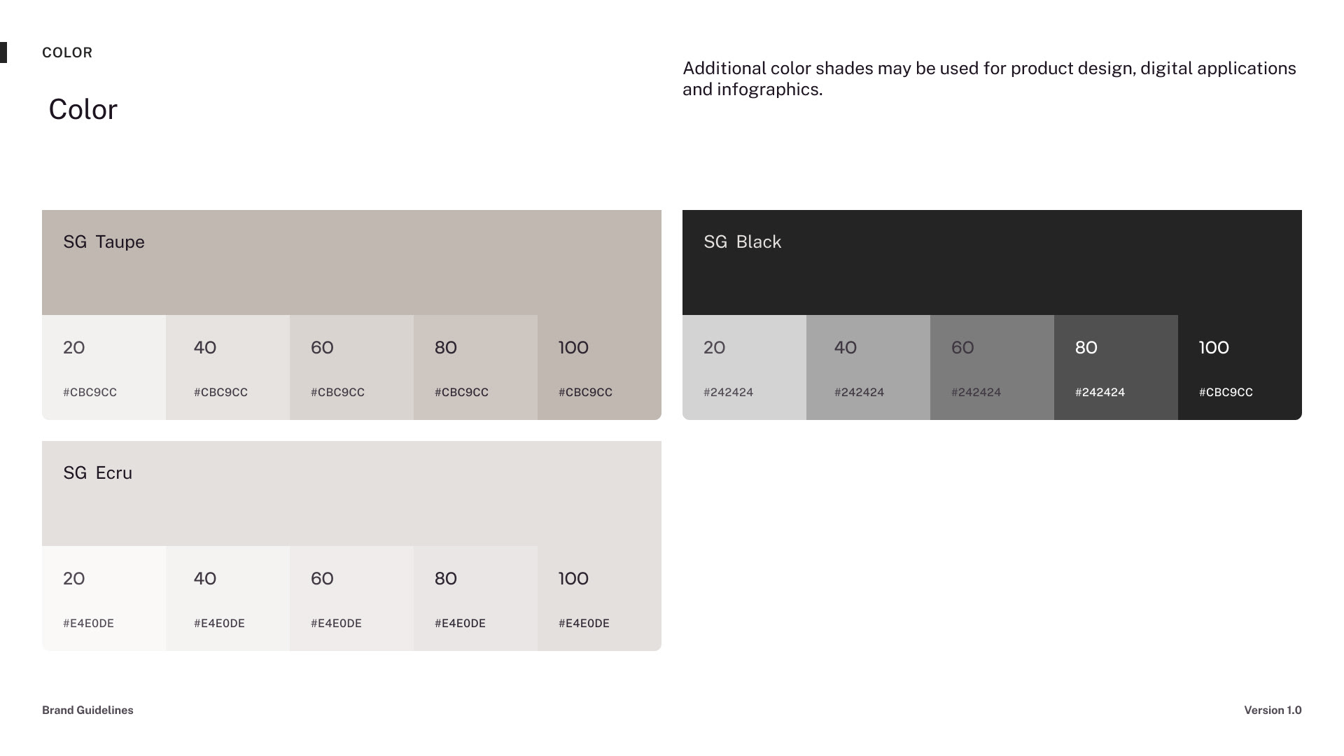Select the SG Ecru 100 swatch
This screenshot has height=756, width=1344.
pyautogui.click(x=599, y=598)
